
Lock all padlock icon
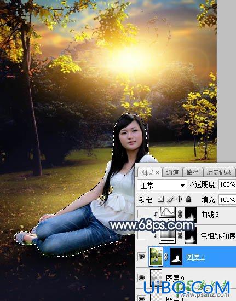[x=188, y=199]
